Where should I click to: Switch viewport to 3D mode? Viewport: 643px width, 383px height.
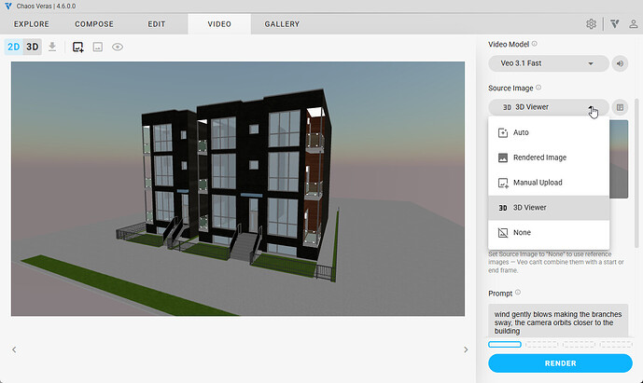pyautogui.click(x=33, y=47)
